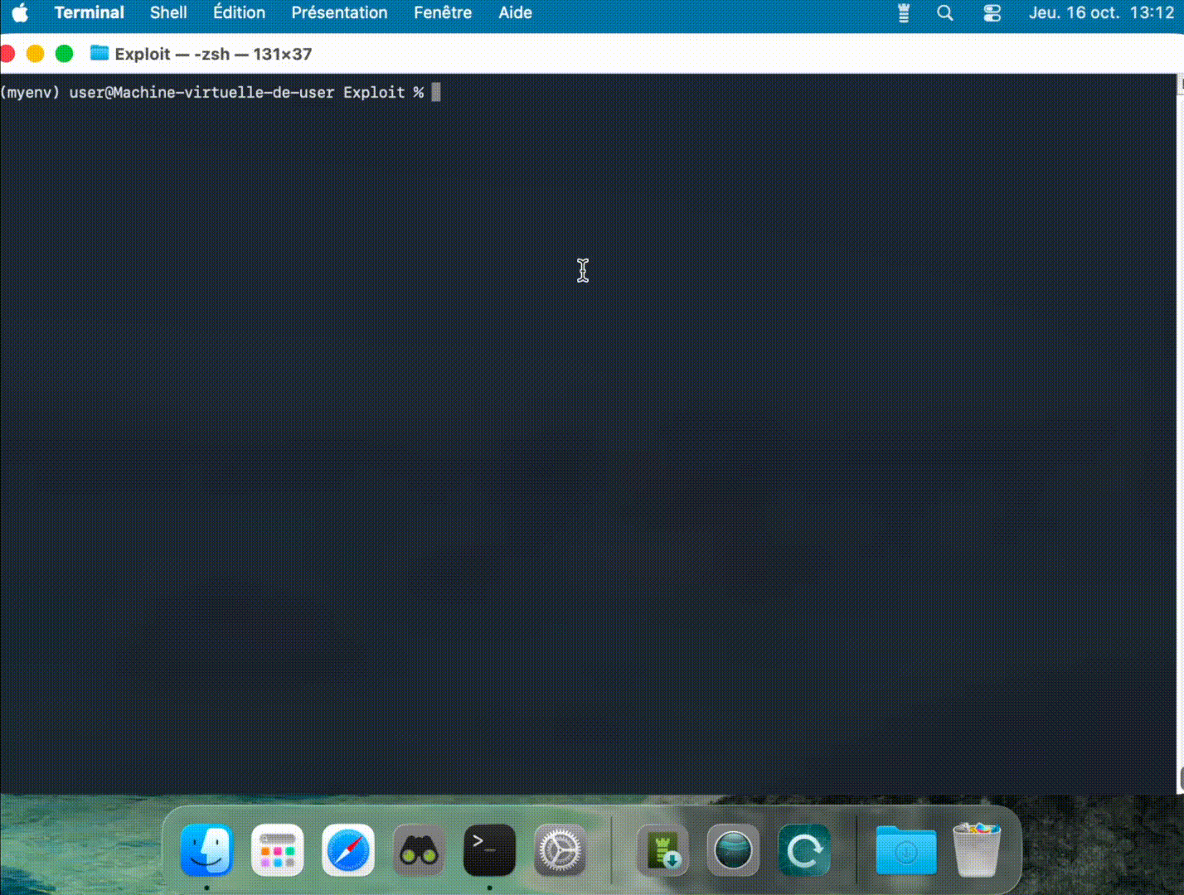Open the chess rook installer dock icon

pos(662,850)
